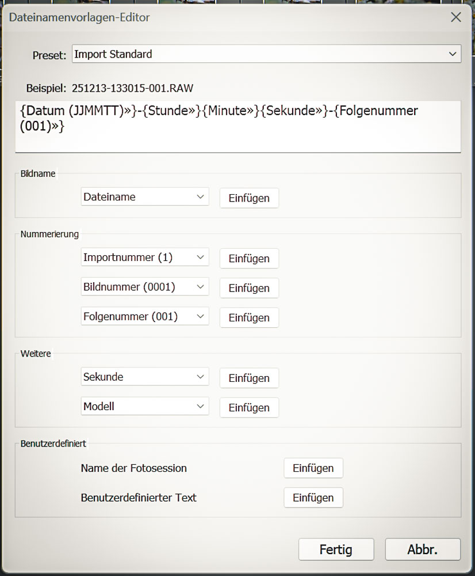This screenshot has height=576, width=475.
Task: Open the Importnummer (1) dropdown
Action: (x=144, y=257)
